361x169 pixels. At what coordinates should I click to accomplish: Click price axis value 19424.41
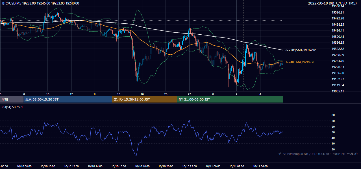pyautogui.click(x=338, y=30)
